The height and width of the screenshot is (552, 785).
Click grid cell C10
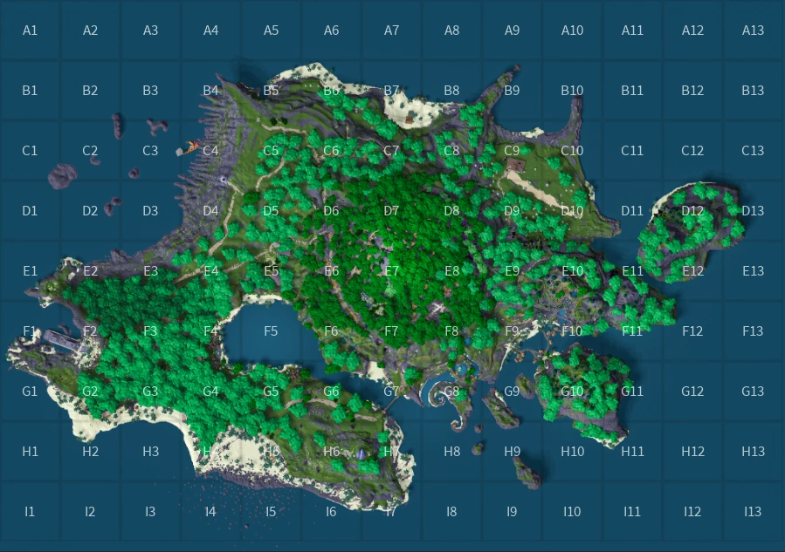click(x=572, y=151)
